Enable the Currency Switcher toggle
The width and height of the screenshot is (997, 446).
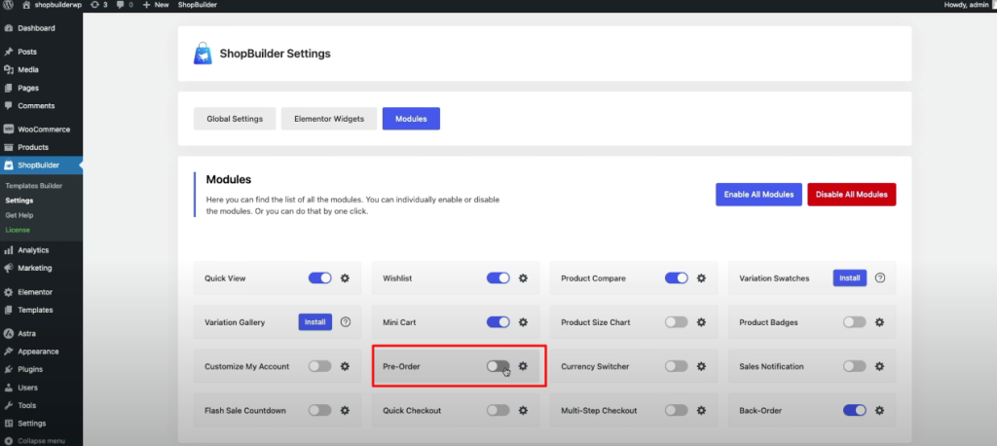pyautogui.click(x=677, y=366)
